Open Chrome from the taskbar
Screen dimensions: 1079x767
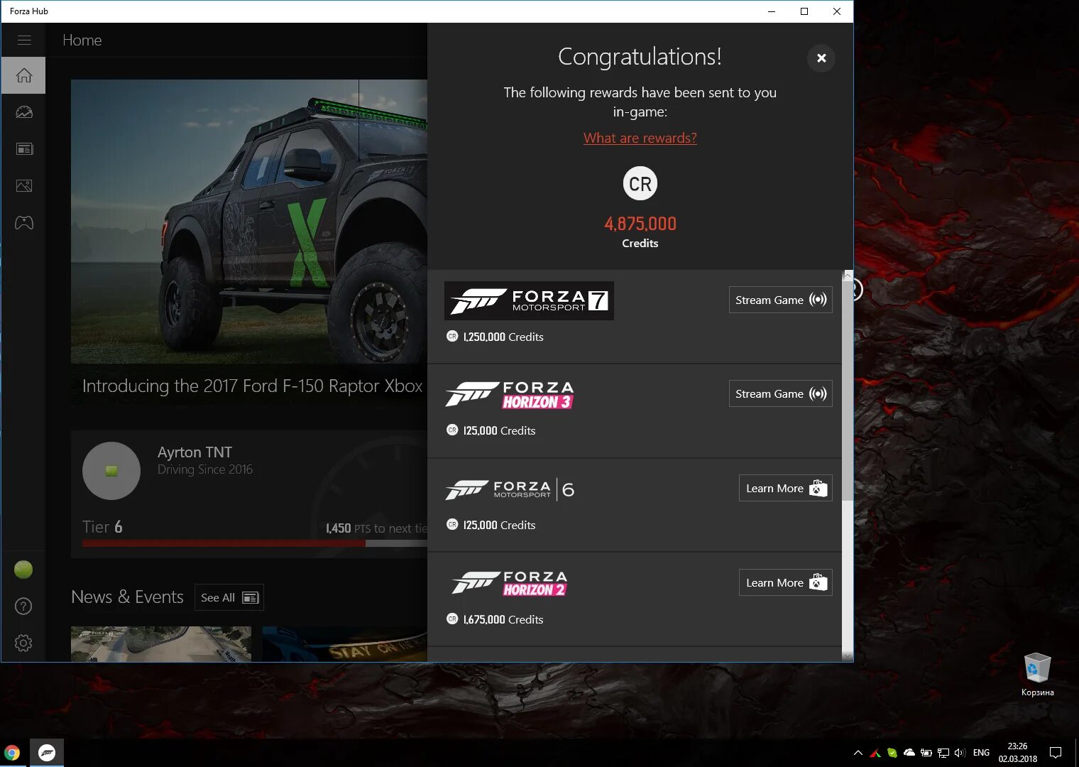point(12,753)
